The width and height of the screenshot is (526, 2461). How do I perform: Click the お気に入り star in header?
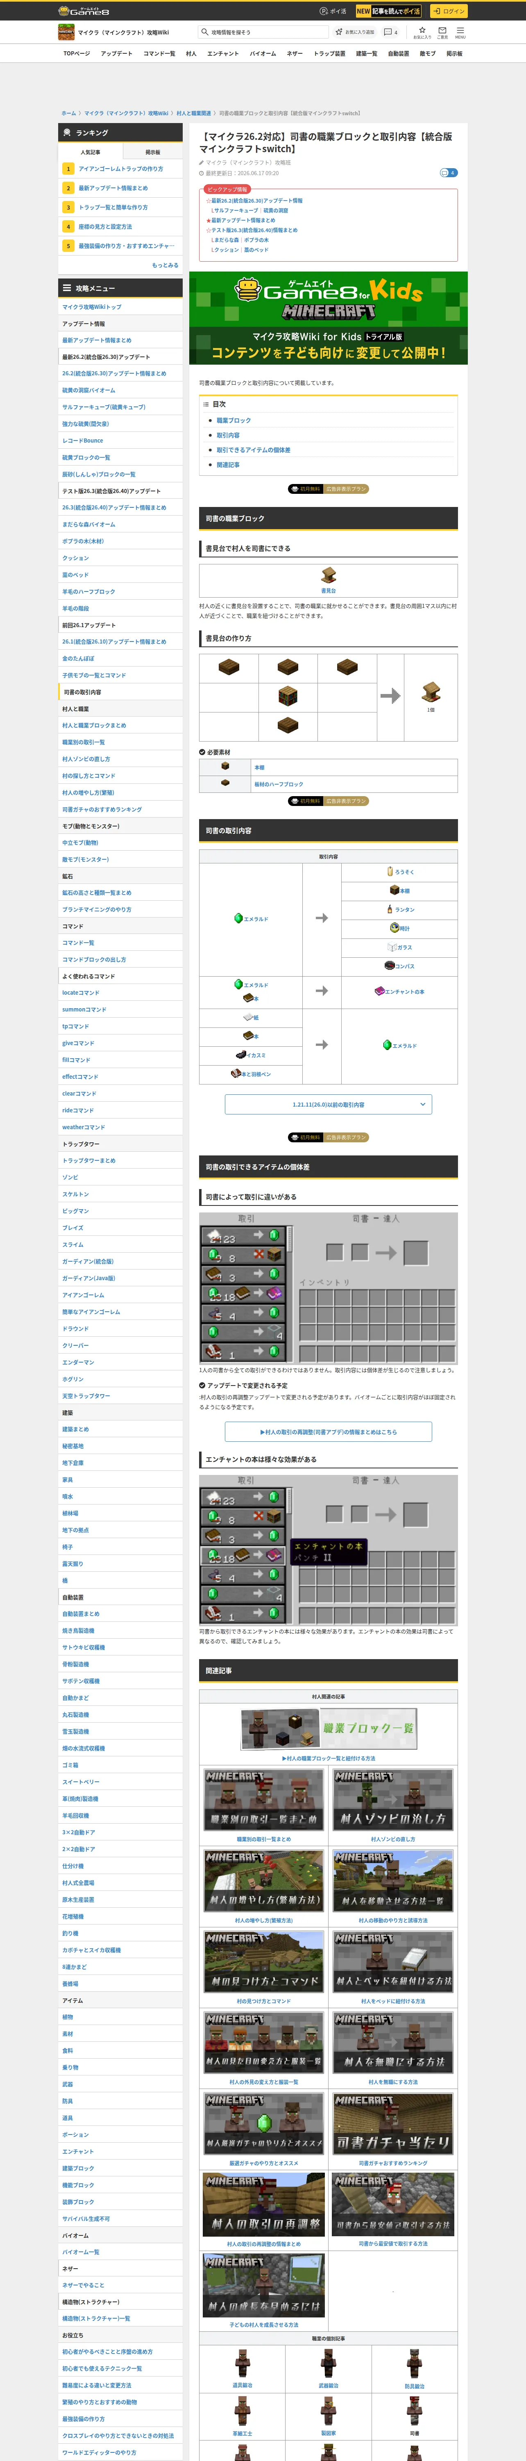click(x=422, y=32)
